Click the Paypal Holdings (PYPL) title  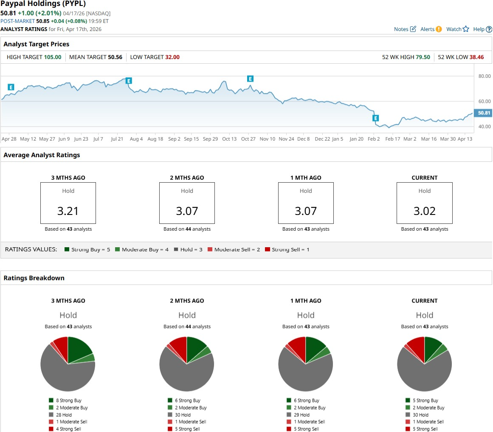[x=43, y=4]
